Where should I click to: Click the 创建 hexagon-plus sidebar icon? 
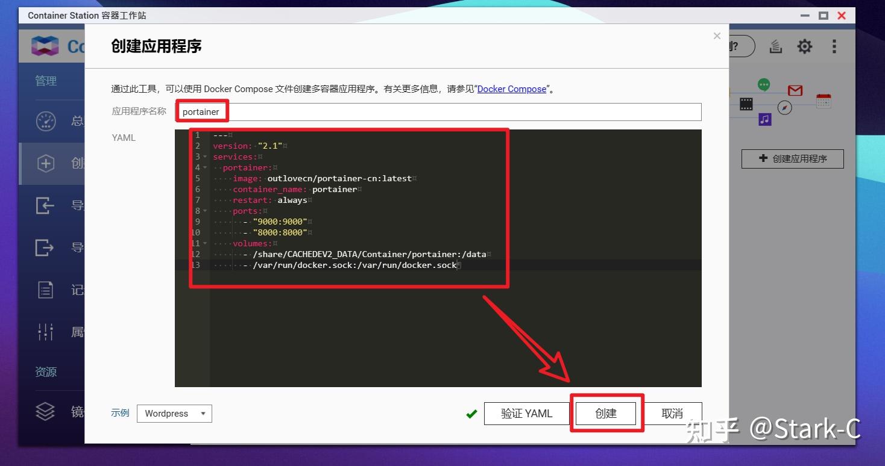point(45,163)
